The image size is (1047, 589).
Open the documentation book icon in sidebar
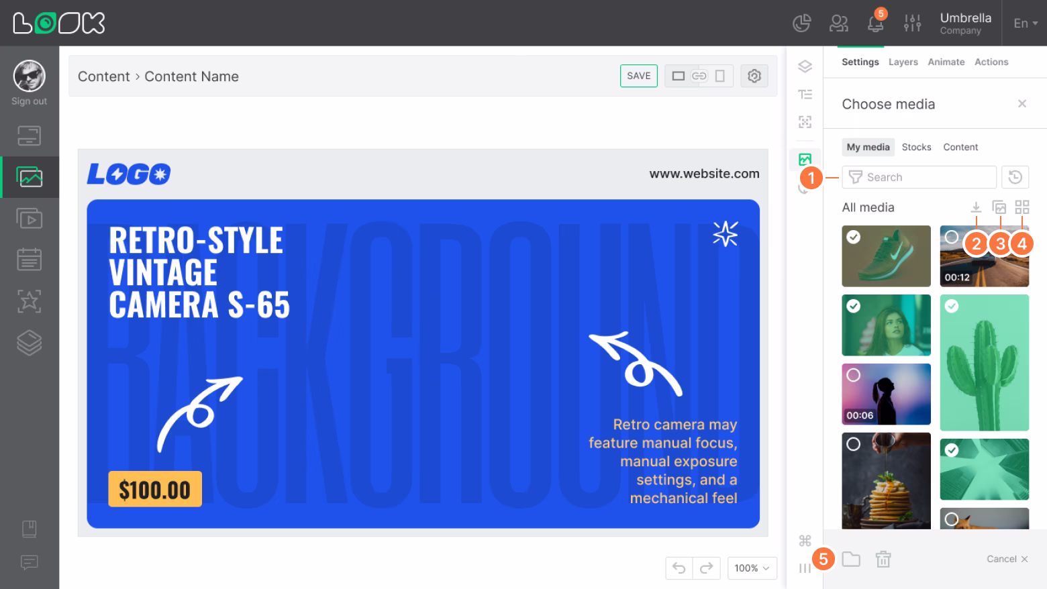[29, 529]
